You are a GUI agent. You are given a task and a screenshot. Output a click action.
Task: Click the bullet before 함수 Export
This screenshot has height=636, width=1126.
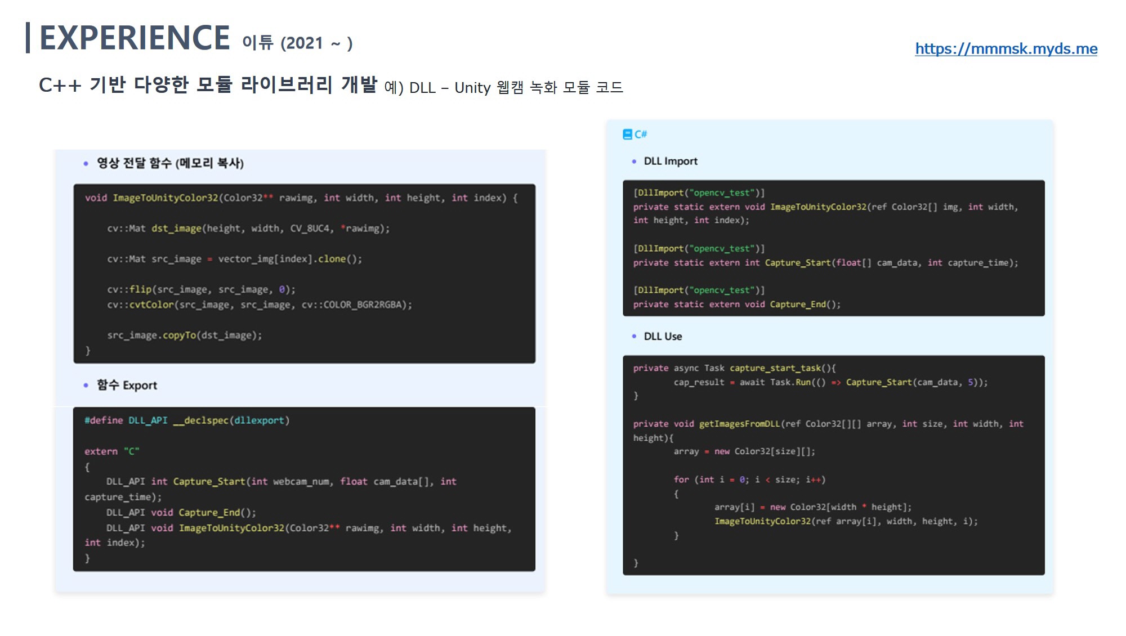[86, 386]
